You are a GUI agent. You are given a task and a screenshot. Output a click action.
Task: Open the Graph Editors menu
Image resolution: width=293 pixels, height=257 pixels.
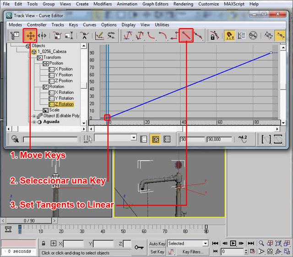click(x=155, y=4)
